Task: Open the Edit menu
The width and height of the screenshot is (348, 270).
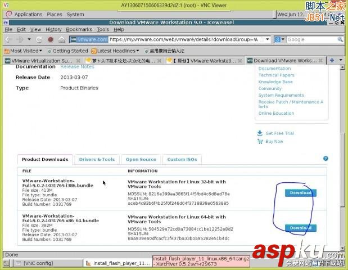Action: pos(21,29)
